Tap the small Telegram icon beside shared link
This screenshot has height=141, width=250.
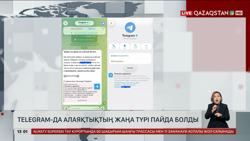coord(111,75)
